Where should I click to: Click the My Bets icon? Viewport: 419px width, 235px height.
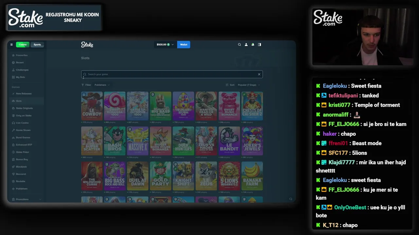point(13,77)
